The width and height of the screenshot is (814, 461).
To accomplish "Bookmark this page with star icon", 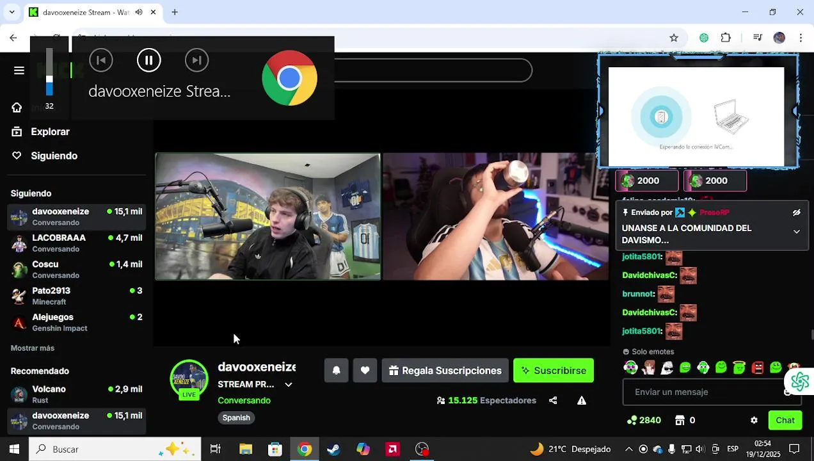I will [674, 38].
